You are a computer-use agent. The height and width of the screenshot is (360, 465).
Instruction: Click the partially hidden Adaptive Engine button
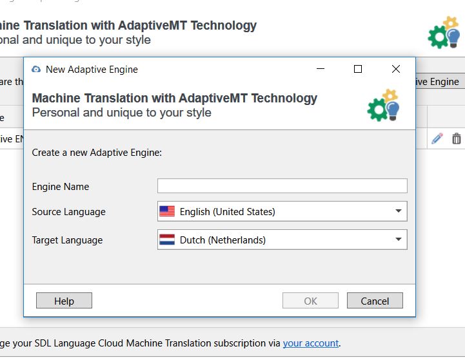click(x=439, y=82)
